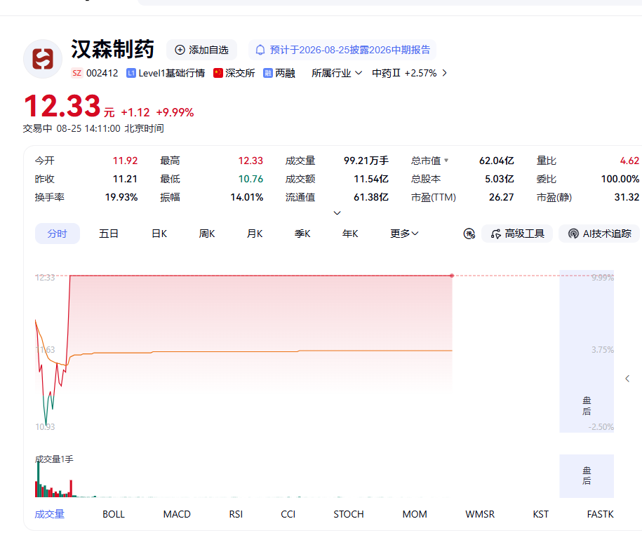Click the 最低 value 10.76
The height and width of the screenshot is (533, 642).
tap(250, 179)
